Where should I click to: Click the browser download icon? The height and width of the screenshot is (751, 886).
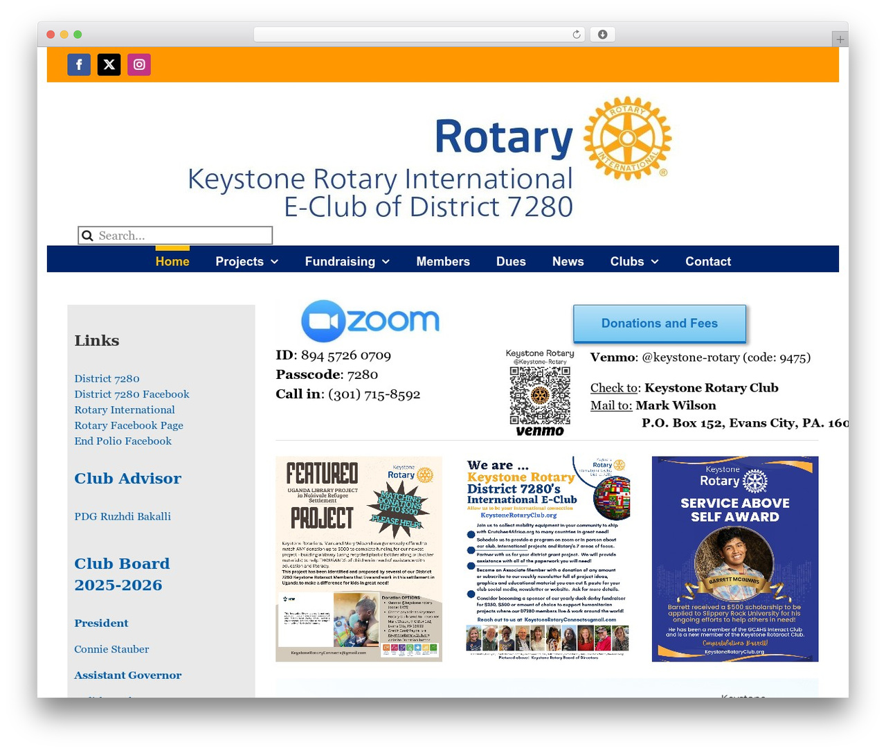[602, 35]
